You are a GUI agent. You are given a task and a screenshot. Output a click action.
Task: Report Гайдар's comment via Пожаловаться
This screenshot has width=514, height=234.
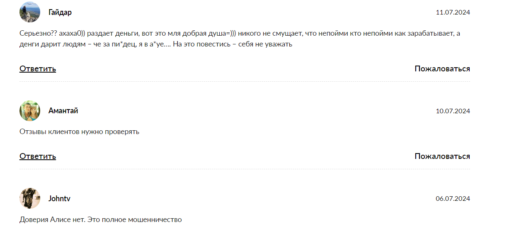442,69
